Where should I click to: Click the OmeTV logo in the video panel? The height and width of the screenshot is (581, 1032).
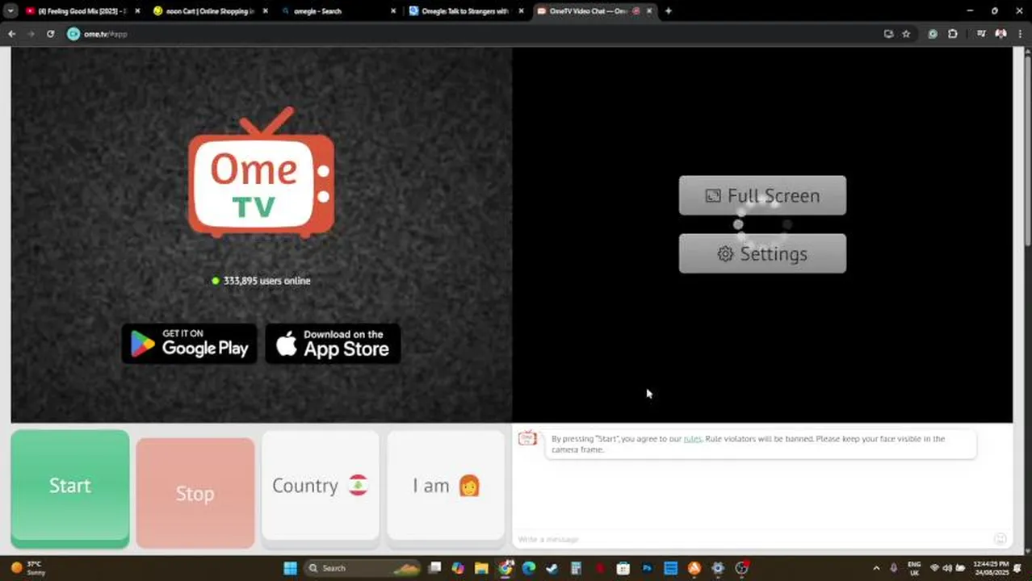point(261,173)
